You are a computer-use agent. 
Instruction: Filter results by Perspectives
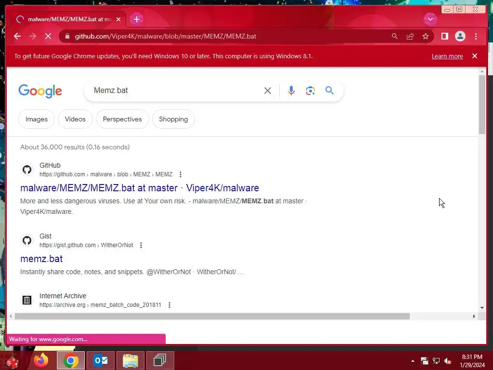point(122,119)
